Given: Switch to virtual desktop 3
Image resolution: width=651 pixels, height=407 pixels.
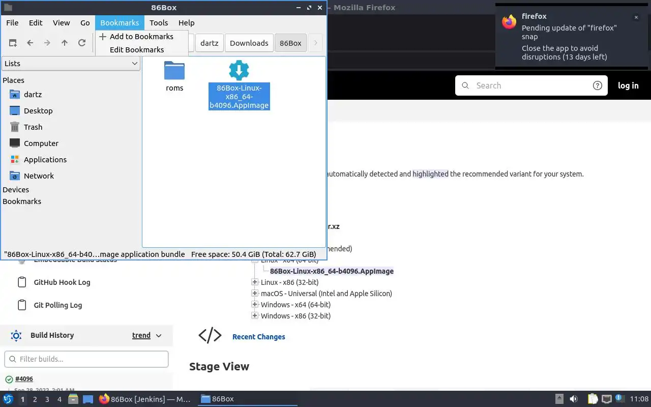Looking at the screenshot, I should click(47, 399).
